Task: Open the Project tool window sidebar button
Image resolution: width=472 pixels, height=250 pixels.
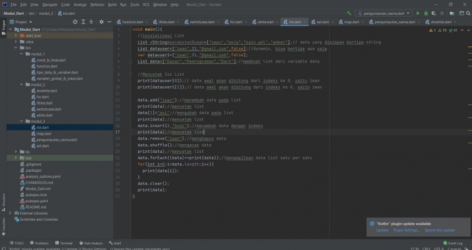Action: pos(4,28)
